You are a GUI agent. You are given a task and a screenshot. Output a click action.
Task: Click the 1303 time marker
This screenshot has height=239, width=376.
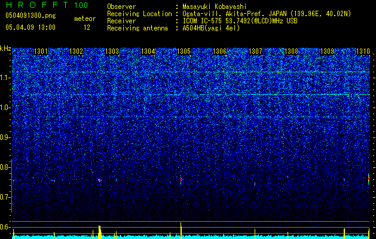point(112,51)
